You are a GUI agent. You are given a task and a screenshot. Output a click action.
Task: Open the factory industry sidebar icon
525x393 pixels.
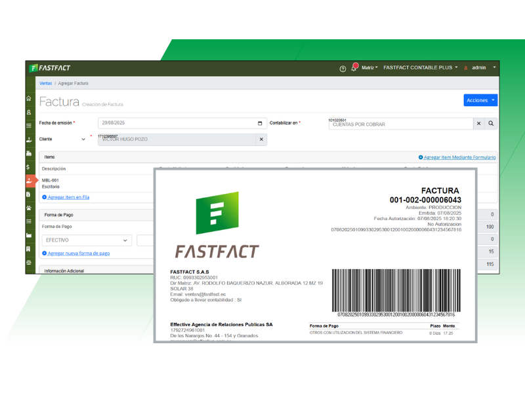(29, 235)
